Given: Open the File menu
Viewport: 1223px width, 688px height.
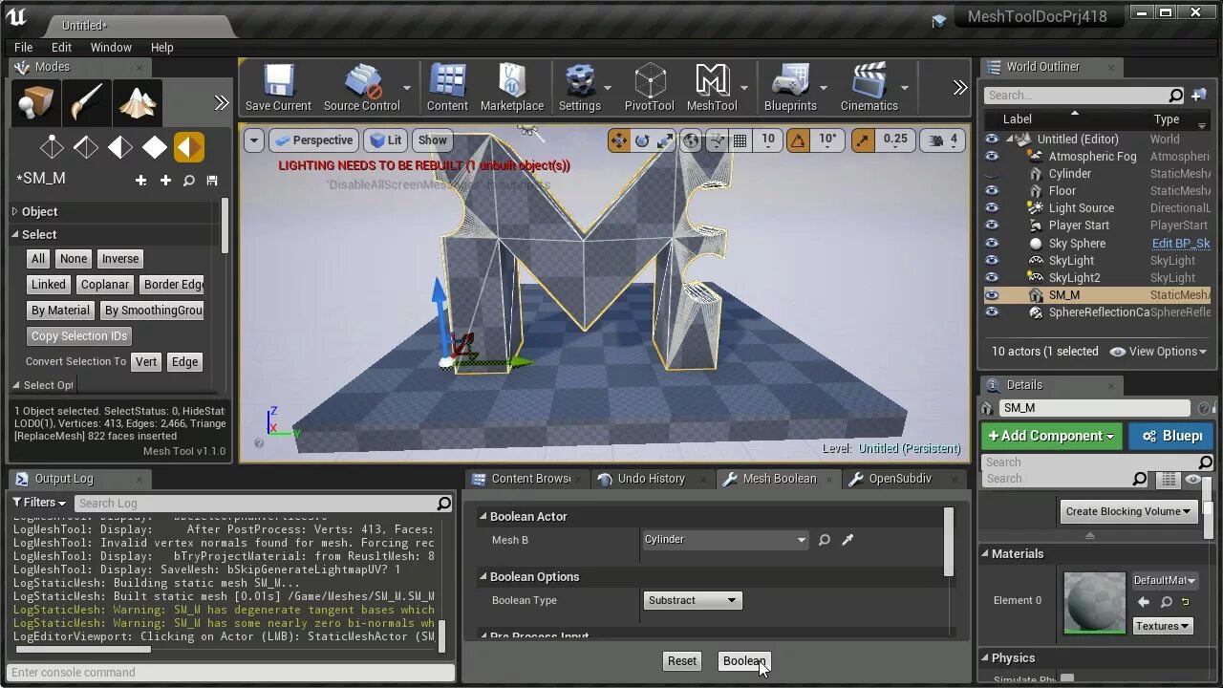Looking at the screenshot, I should (23, 48).
